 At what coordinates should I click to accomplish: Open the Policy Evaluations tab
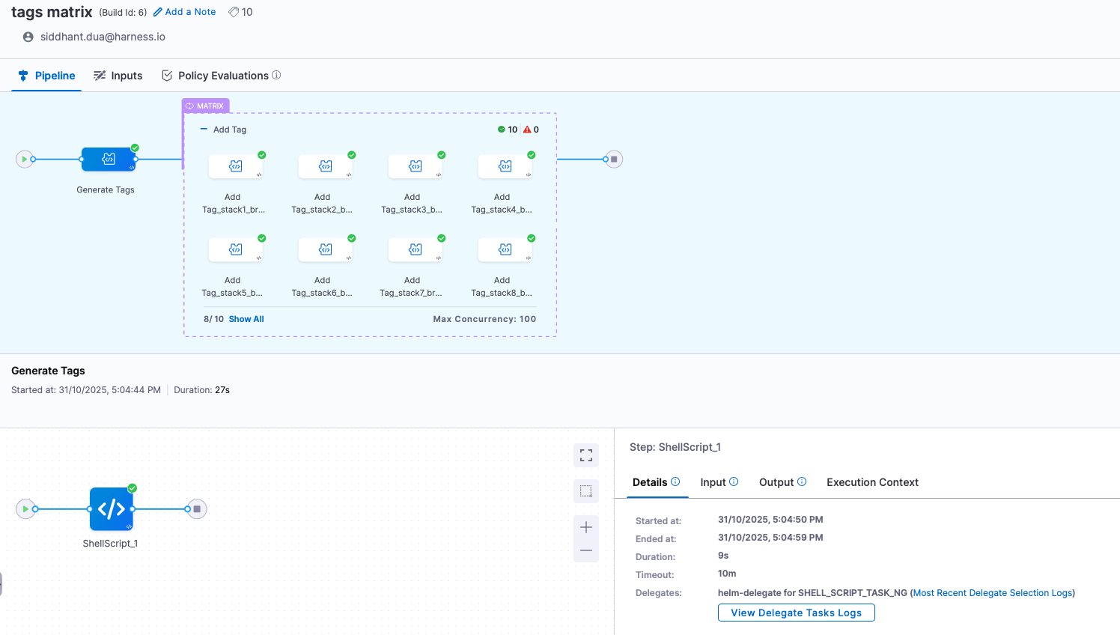coord(222,76)
